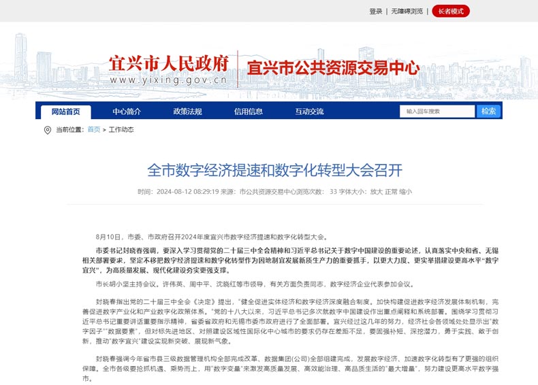Click the timestamp 2024-08-12 08:29:19
538x385 pixels.
click(x=188, y=192)
